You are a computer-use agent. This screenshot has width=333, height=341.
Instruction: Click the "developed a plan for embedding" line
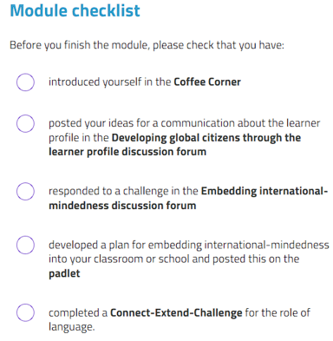(x=189, y=245)
